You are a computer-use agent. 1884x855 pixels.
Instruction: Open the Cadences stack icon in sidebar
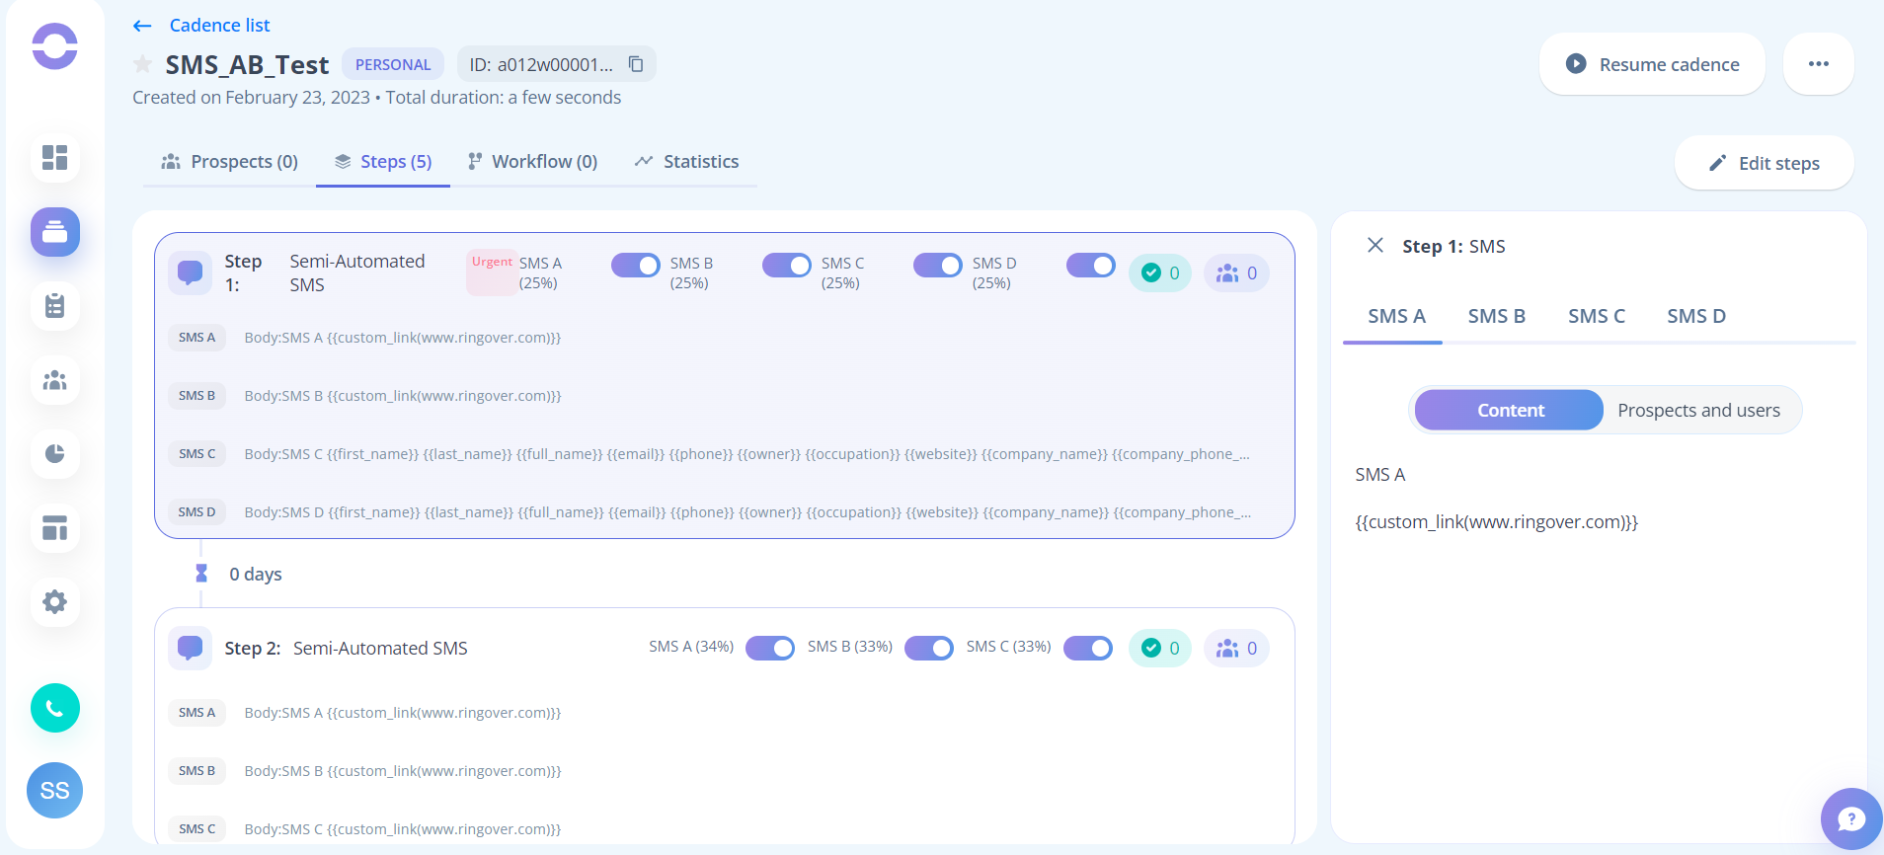point(55,232)
